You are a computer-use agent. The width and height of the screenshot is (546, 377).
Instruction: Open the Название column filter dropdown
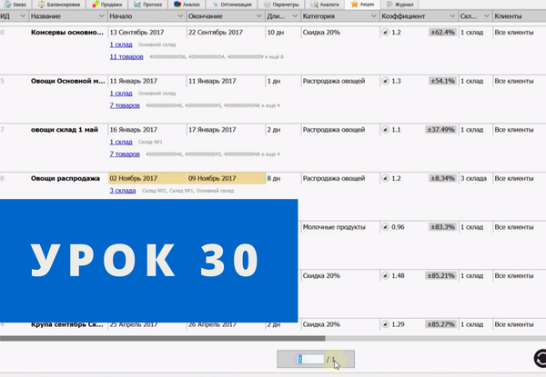[x=101, y=16]
